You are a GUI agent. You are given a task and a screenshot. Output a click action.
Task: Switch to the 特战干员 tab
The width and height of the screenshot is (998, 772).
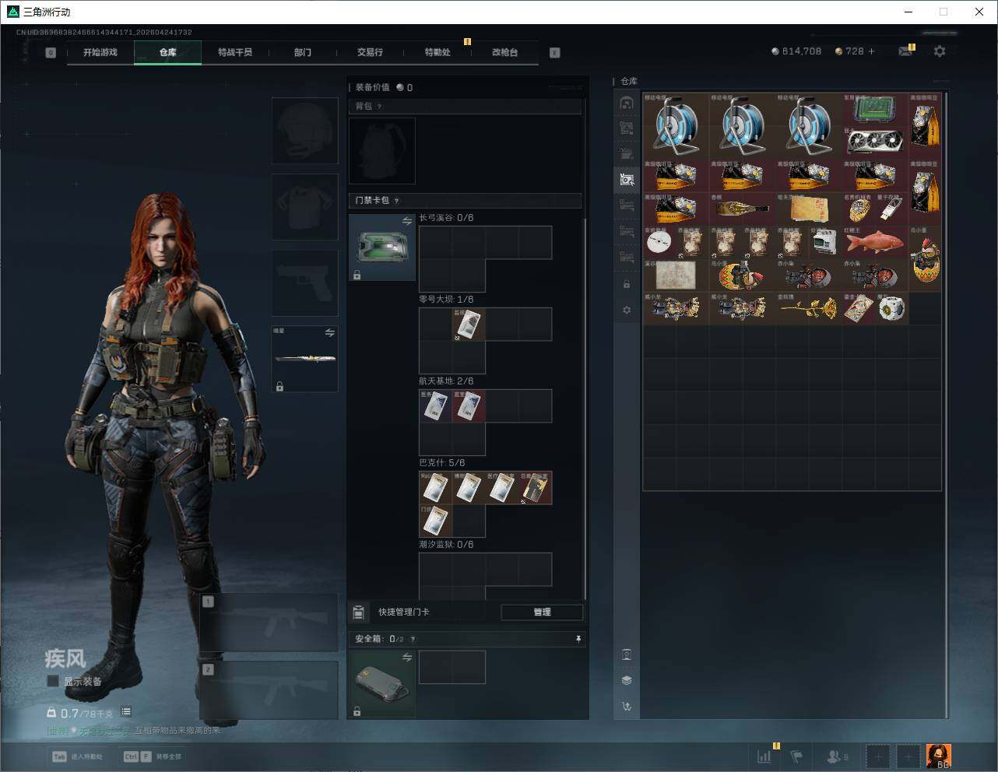234,52
